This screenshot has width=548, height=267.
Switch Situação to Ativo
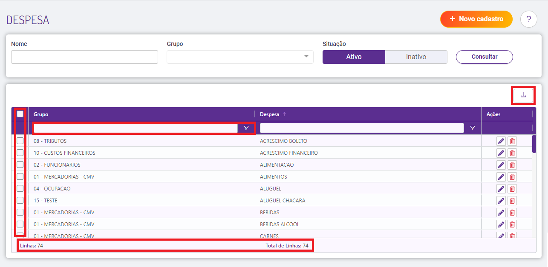pos(354,57)
